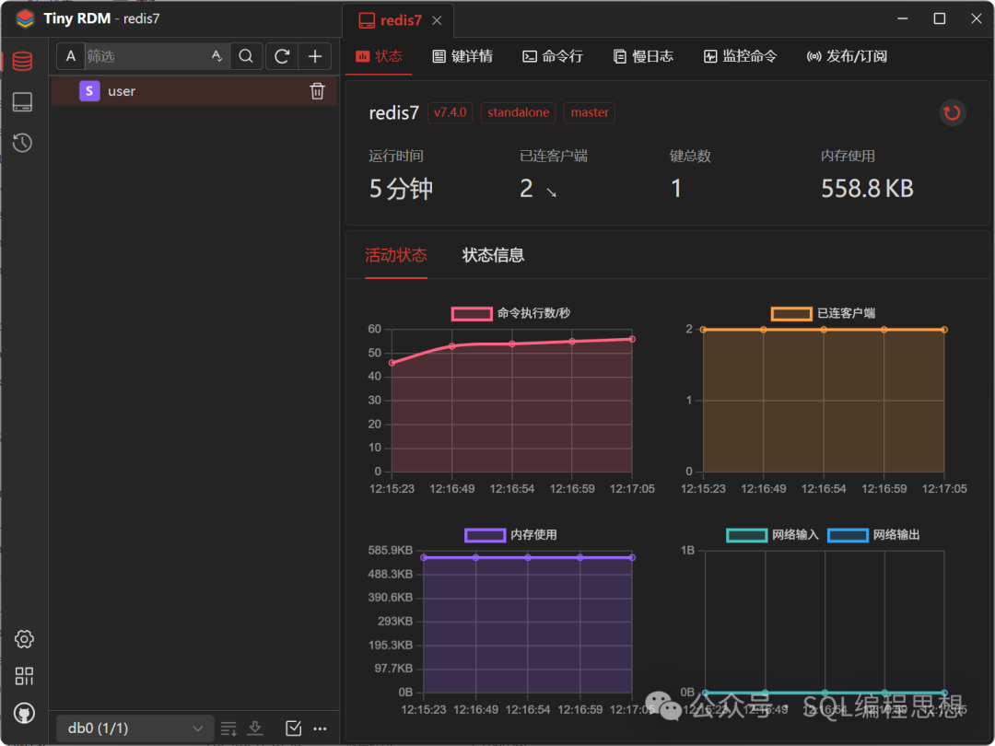The width and height of the screenshot is (995, 746).
Task: Switch to the 状态信息 tab
Action: (x=493, y=255)
